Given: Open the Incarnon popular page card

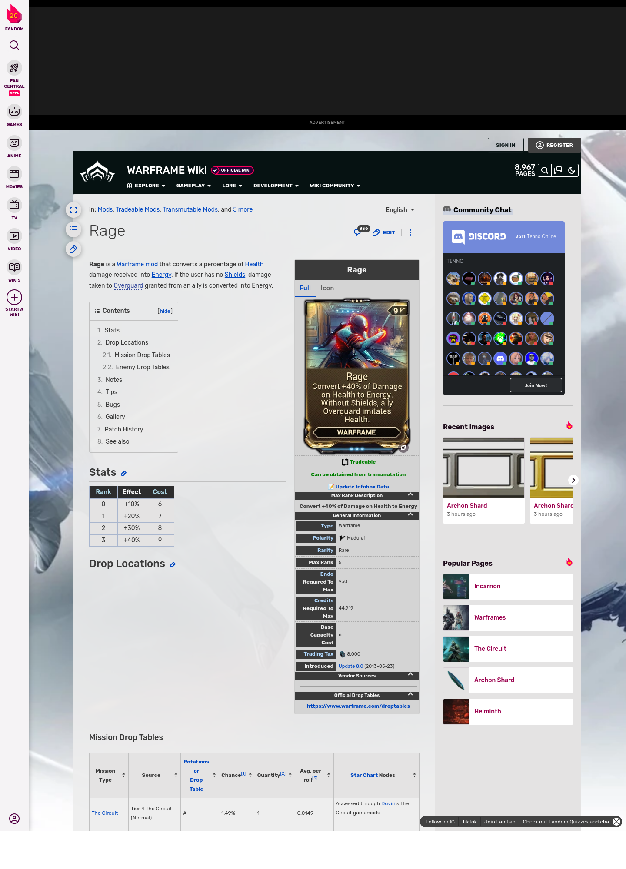Looking at the screenshot, I should click(508, 586).
